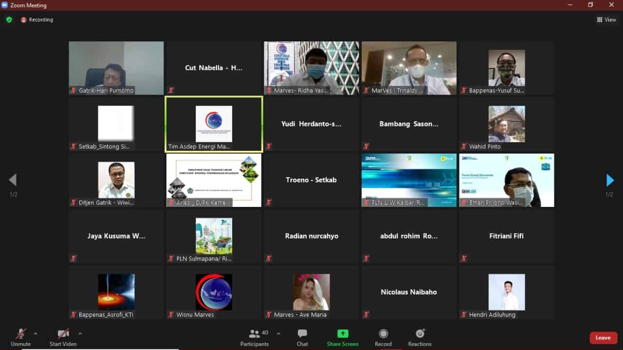The width and height of the screenshot is (623, 350).
Task: Select Radian nurcahyo participant tile
Action: (x=311, y=236)
